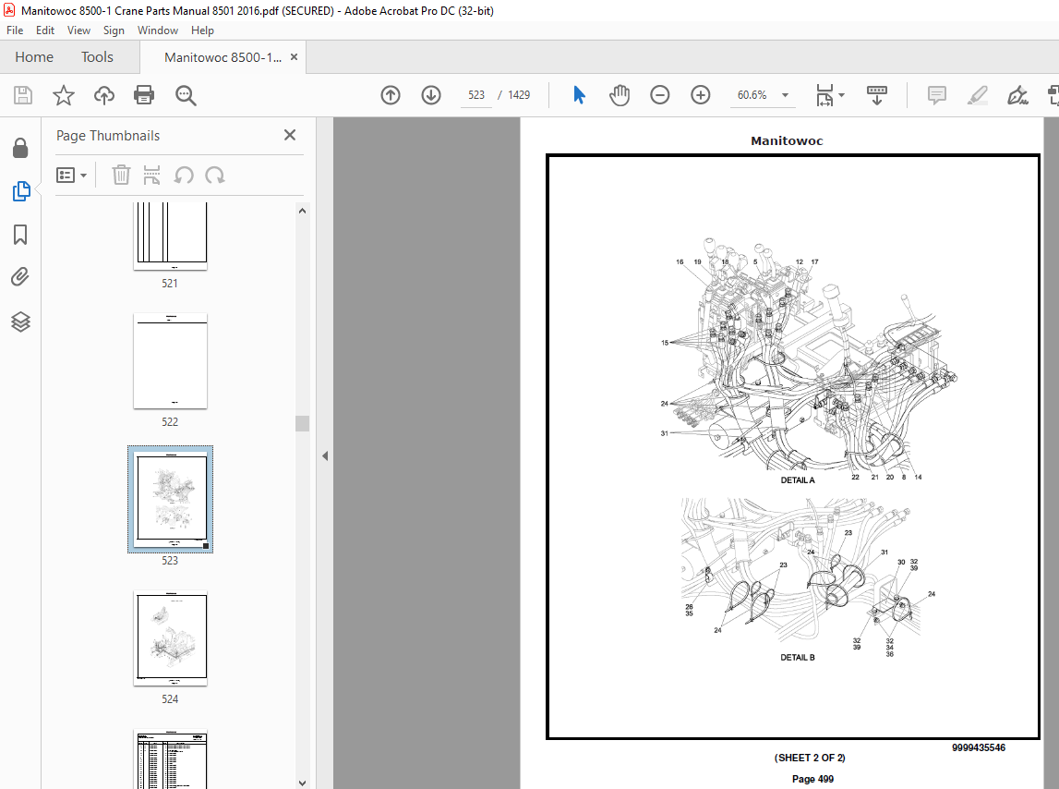Image resolution: width=1059 pixels, height=789 pixels.
Task: Click the thumbnail scrollbar down arrow
Action: click(x=303, y=783)
